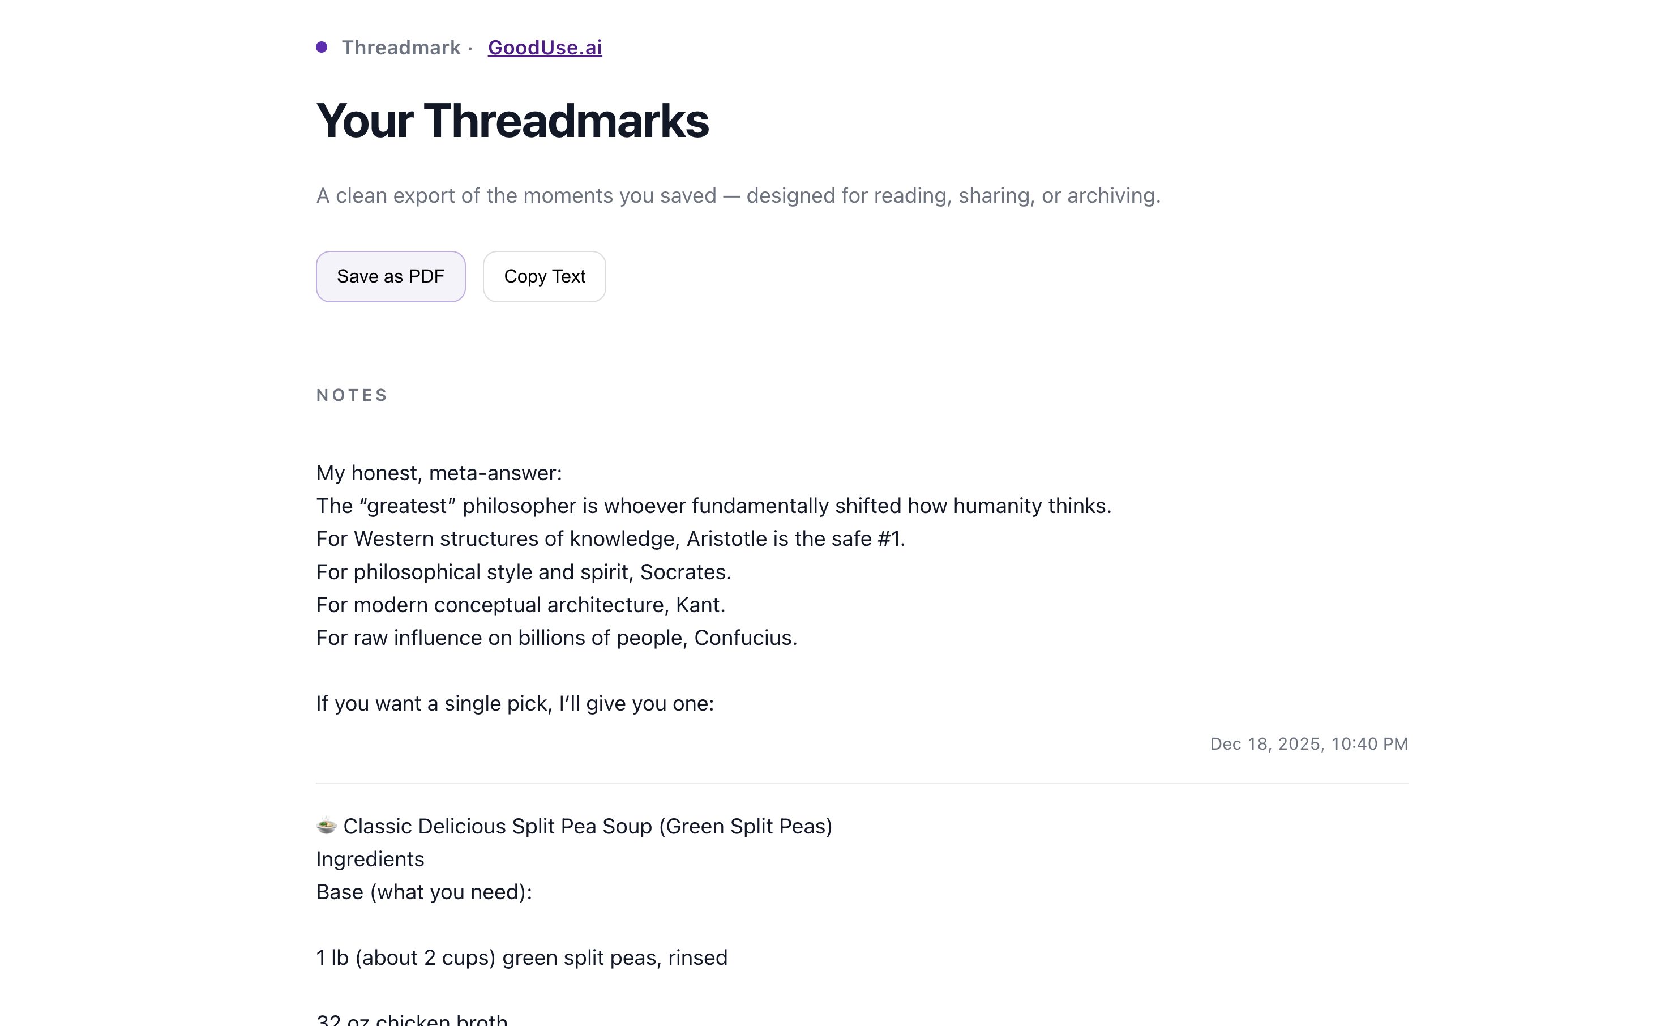
Task: Select the subtitle about clean exports
Action: (738, 195)
